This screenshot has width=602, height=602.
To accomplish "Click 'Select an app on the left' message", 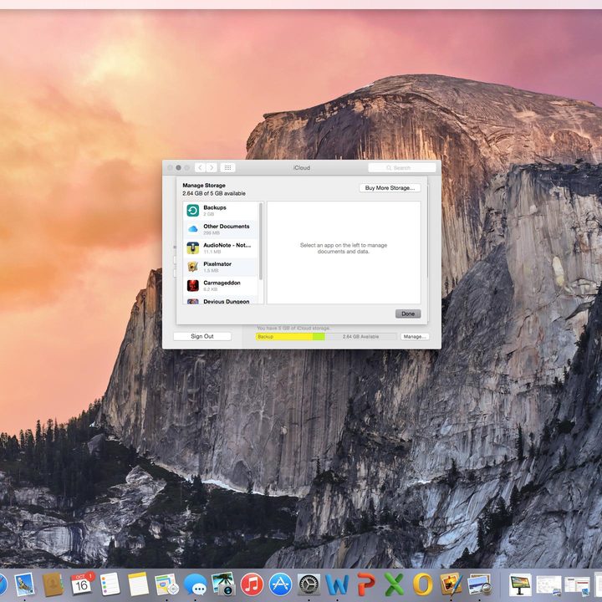I will tap(344, 248).
